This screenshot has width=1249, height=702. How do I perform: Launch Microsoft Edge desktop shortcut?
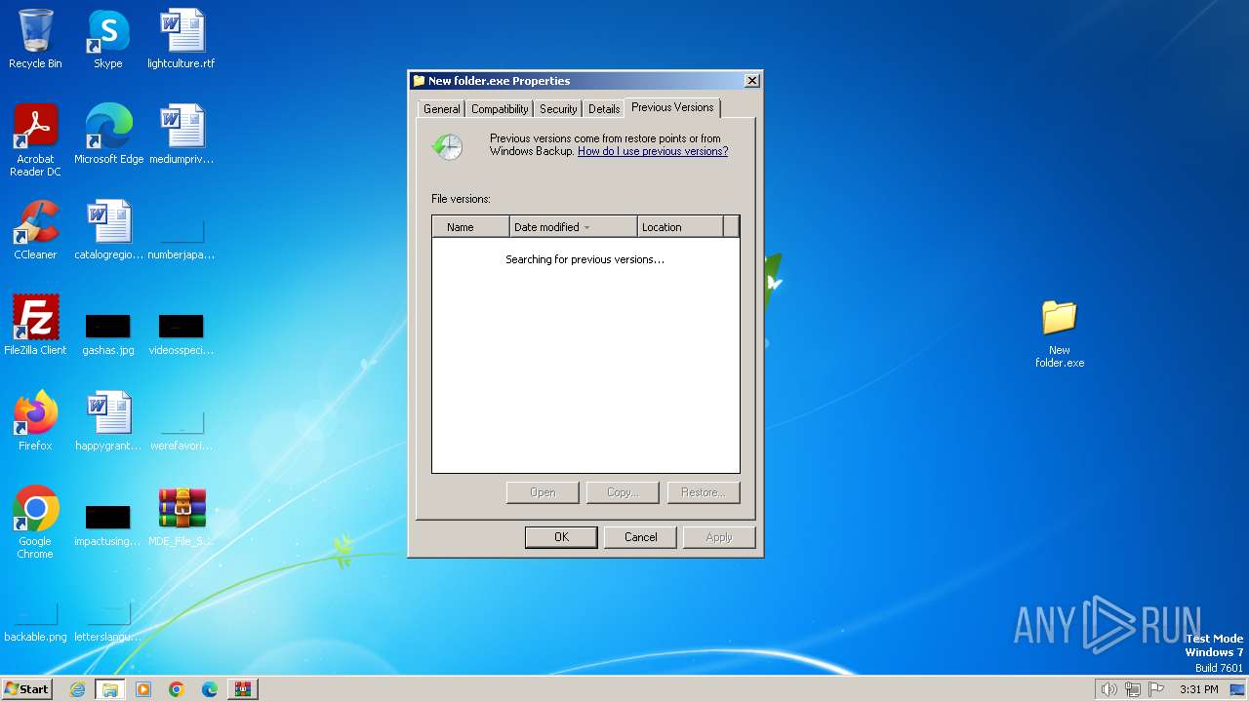[108, 136]
